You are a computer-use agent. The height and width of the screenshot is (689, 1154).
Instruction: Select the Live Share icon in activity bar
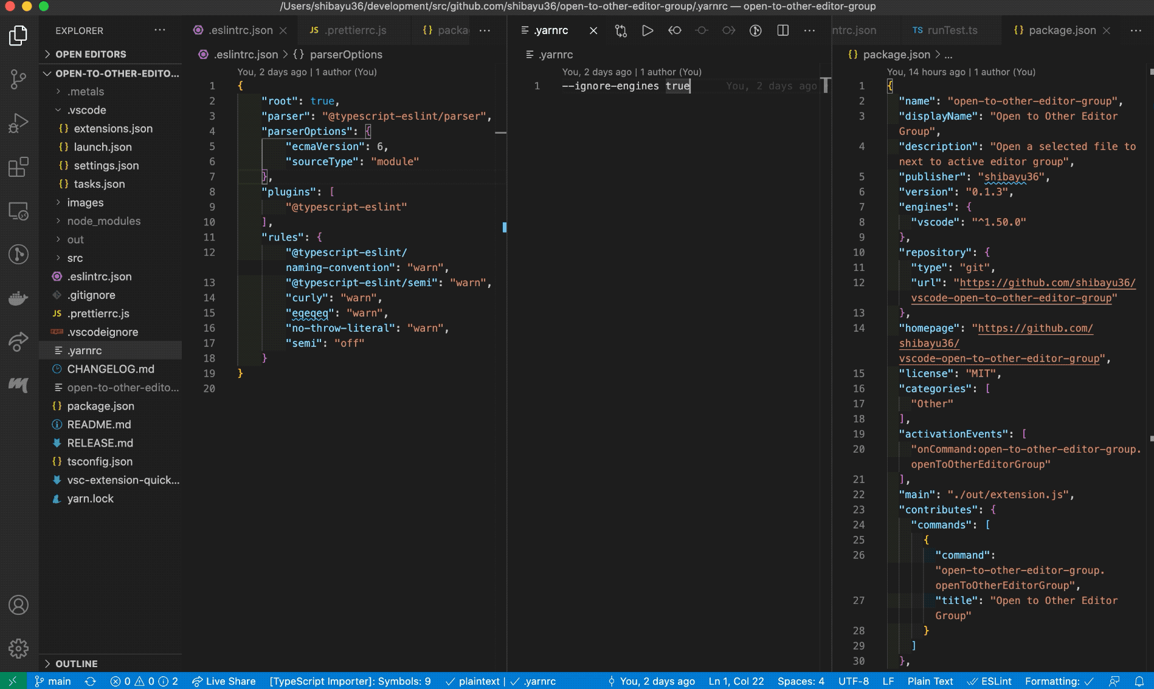(x=18, y=342)
